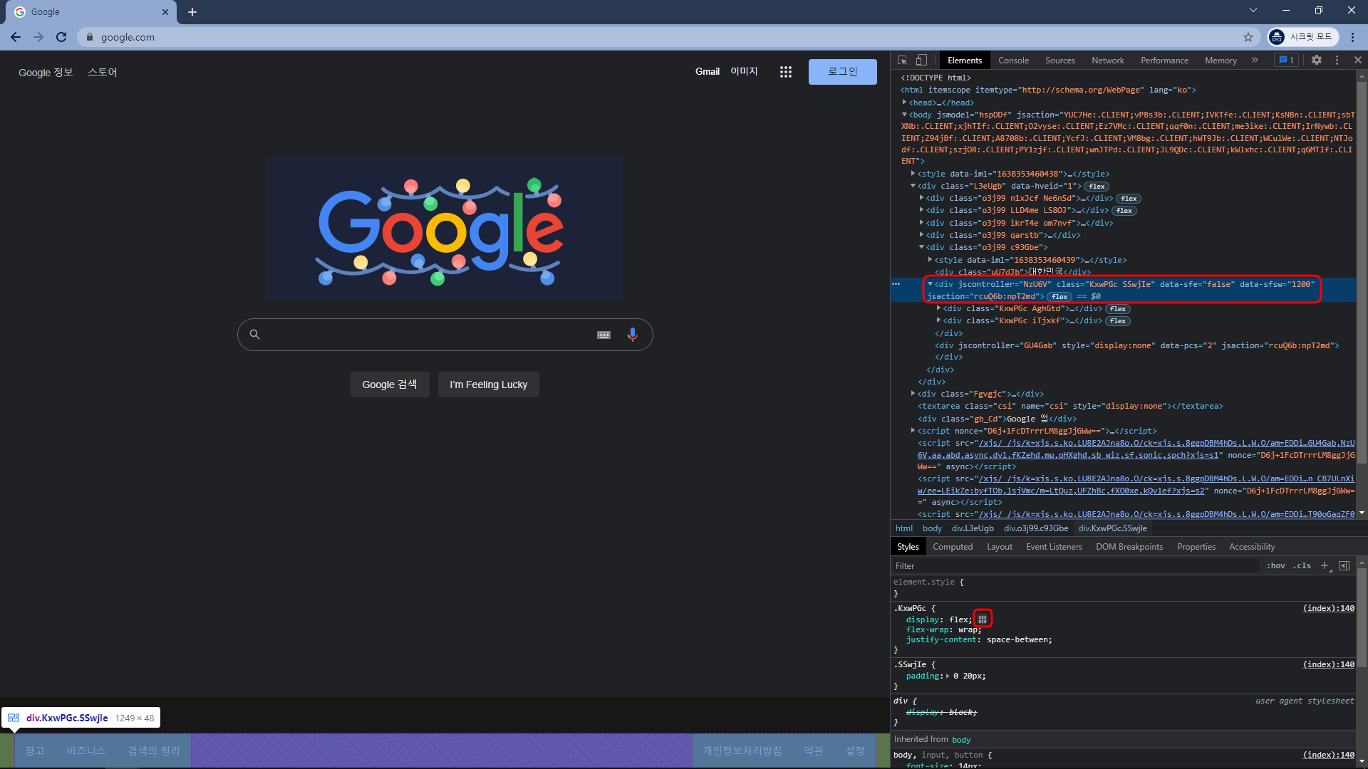Toggle the .cls class editor button
The width and height of the screenshot is (1368, 769).
coord(1302,565)
